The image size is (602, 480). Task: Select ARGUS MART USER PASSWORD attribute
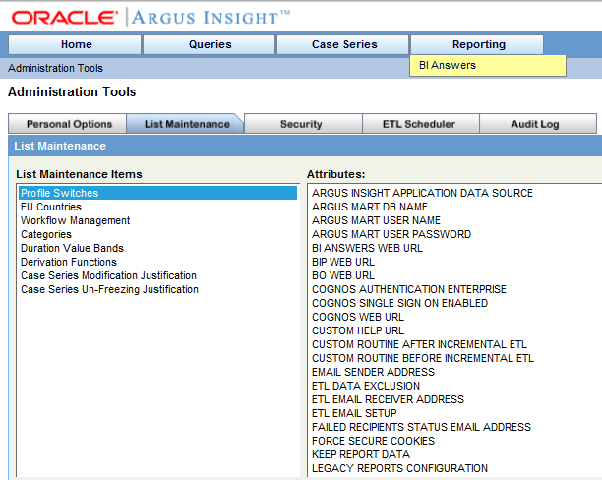click(391, 234)
